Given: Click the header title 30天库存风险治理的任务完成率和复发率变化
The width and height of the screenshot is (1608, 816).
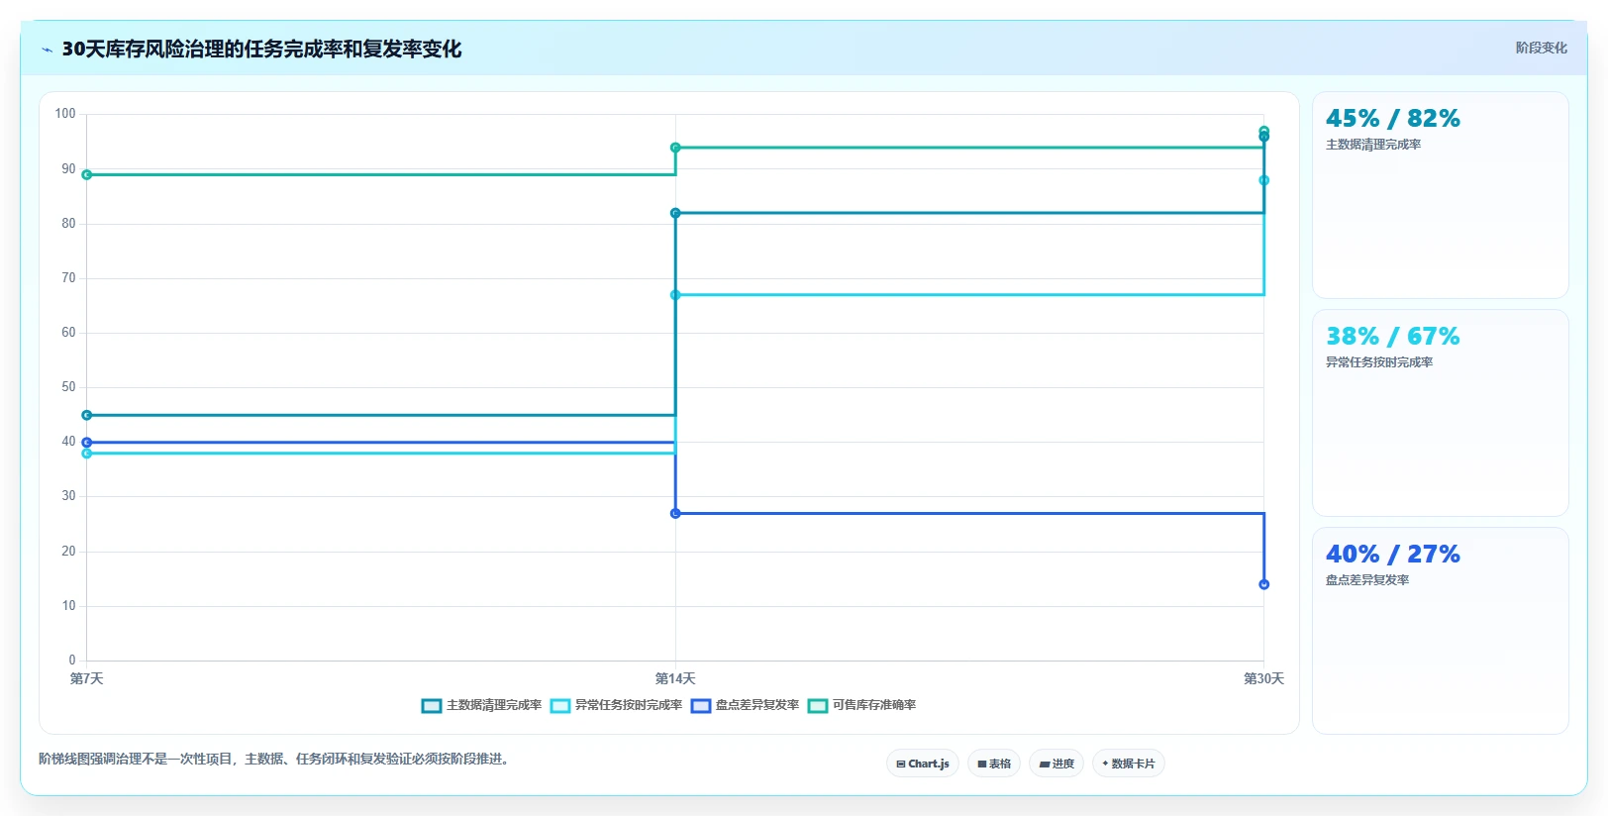Looking at the screenshot, I should tap(261, 50).
